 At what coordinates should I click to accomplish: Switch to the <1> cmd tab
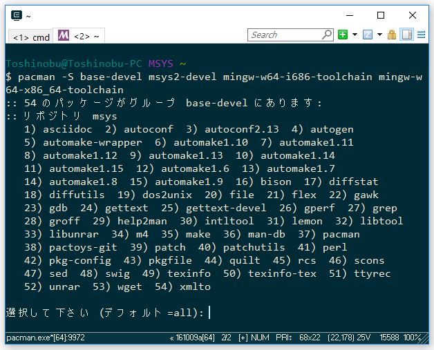(30, 37)
